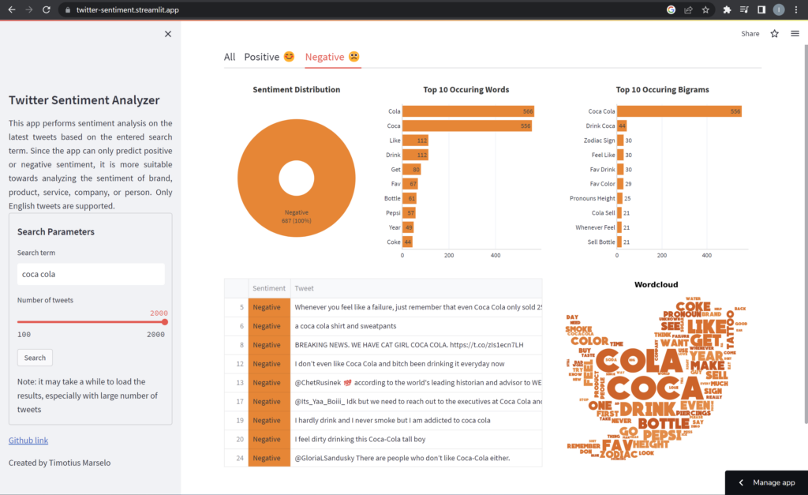808x495 pixels.
Task: Close the sidebar with the X icon
Action: click(x=167, y=34)
